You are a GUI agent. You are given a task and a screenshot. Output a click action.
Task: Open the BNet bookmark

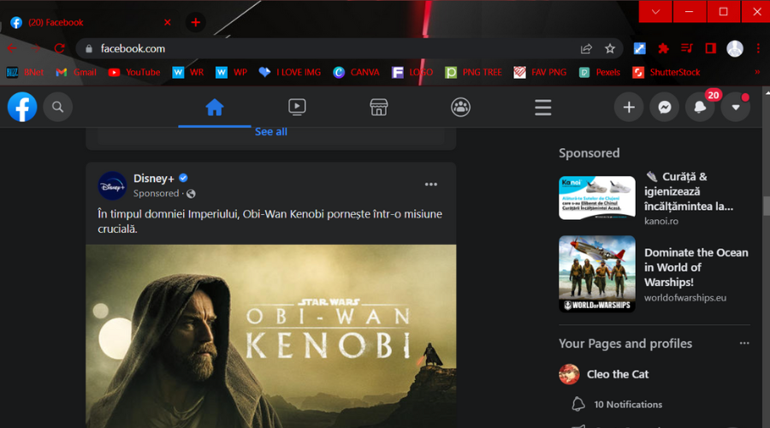(25, 72)
